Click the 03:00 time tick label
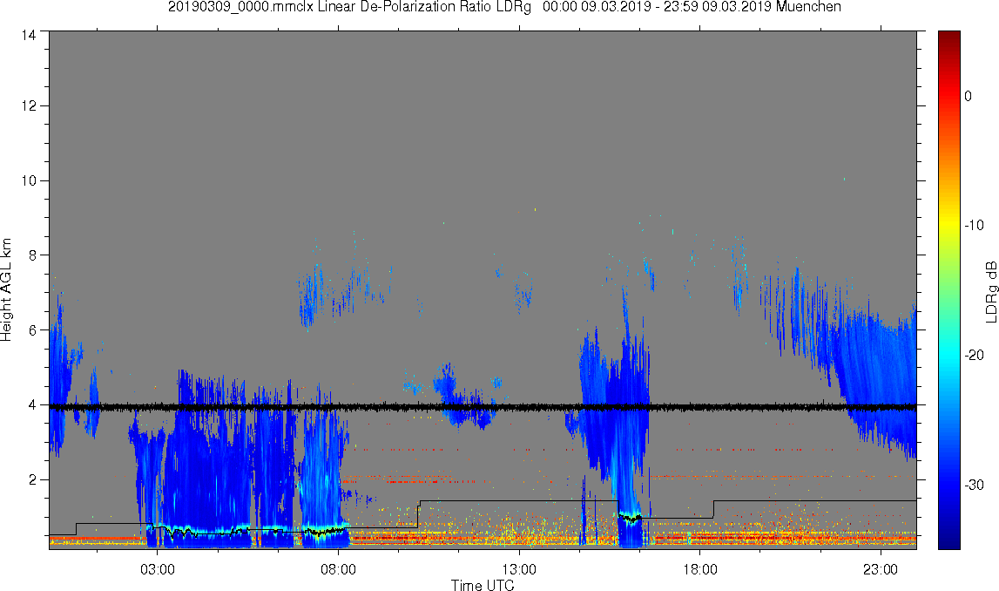The image size is (999, 591). coord(157,569)
